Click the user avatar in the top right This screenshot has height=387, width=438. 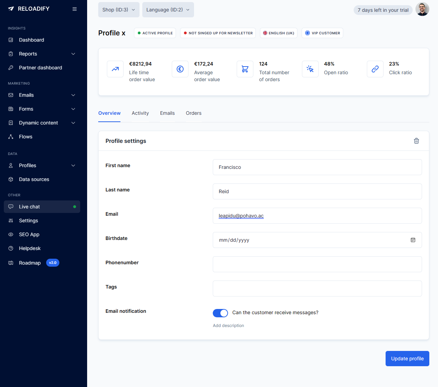point(422,9)
